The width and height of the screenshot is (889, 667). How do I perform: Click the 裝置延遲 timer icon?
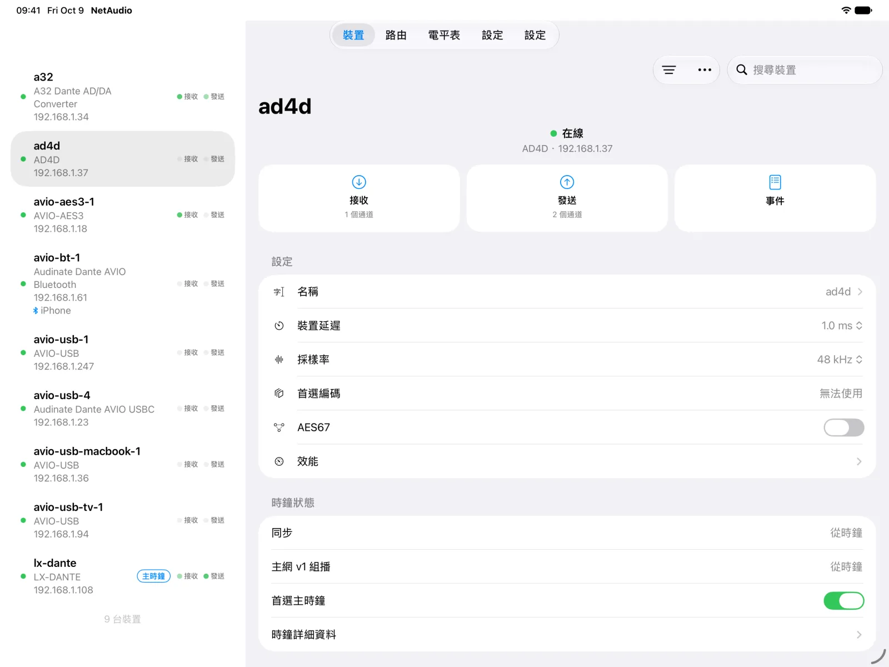(x=279, y=326)
